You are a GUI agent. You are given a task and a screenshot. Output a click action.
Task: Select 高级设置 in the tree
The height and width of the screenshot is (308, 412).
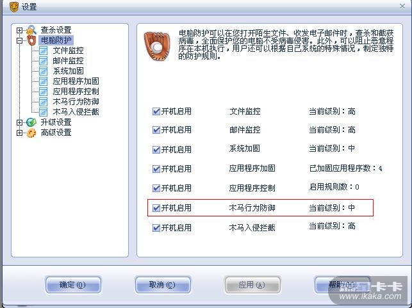56,133
